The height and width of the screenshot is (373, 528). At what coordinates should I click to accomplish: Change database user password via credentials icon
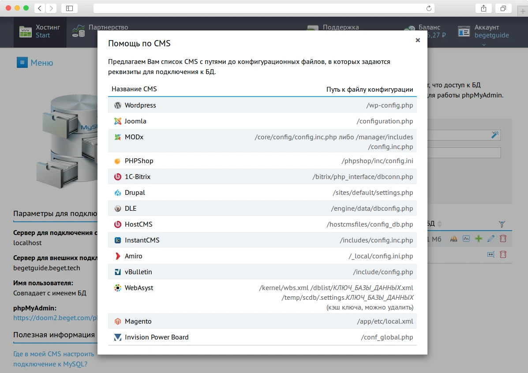tap(491, 254)
